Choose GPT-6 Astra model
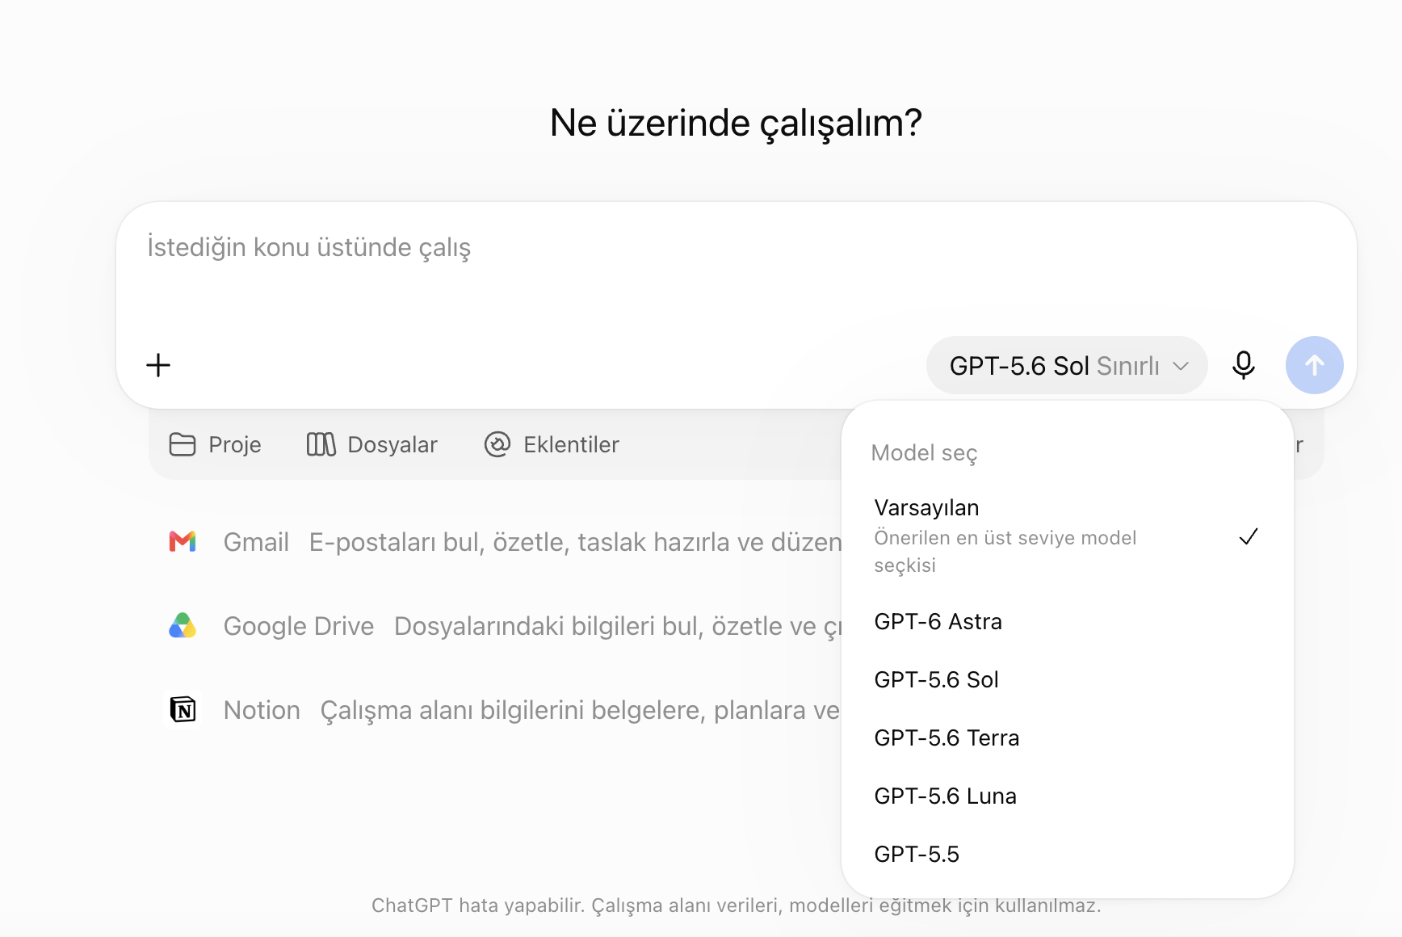 point(1068,621)
